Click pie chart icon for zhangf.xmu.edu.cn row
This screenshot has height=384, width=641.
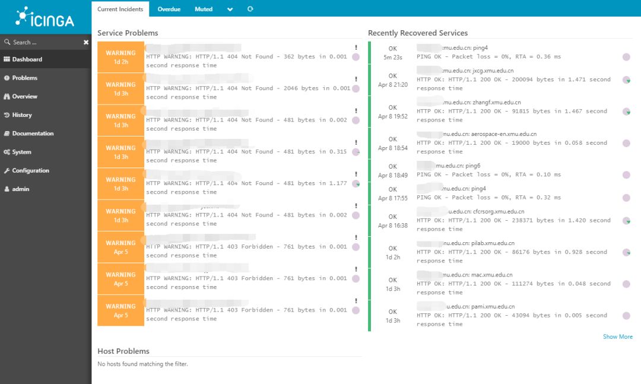click(626, 111)
